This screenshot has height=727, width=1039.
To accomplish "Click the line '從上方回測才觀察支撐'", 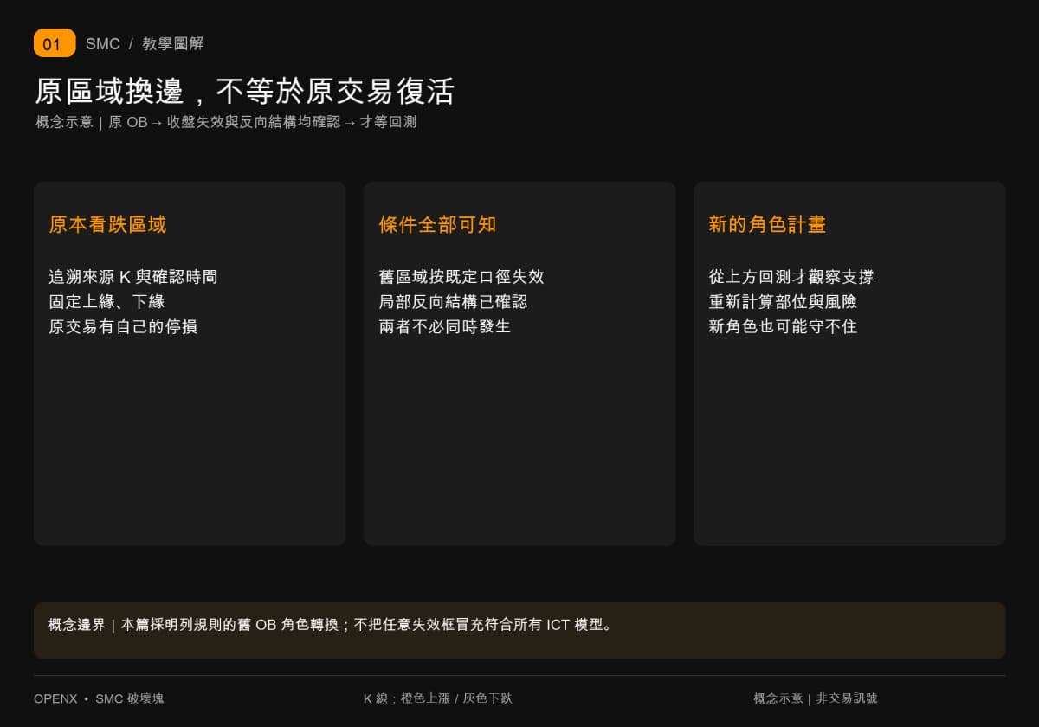I will pos(791,277).
